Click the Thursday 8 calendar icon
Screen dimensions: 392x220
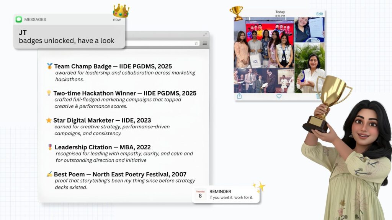(200, 194)
